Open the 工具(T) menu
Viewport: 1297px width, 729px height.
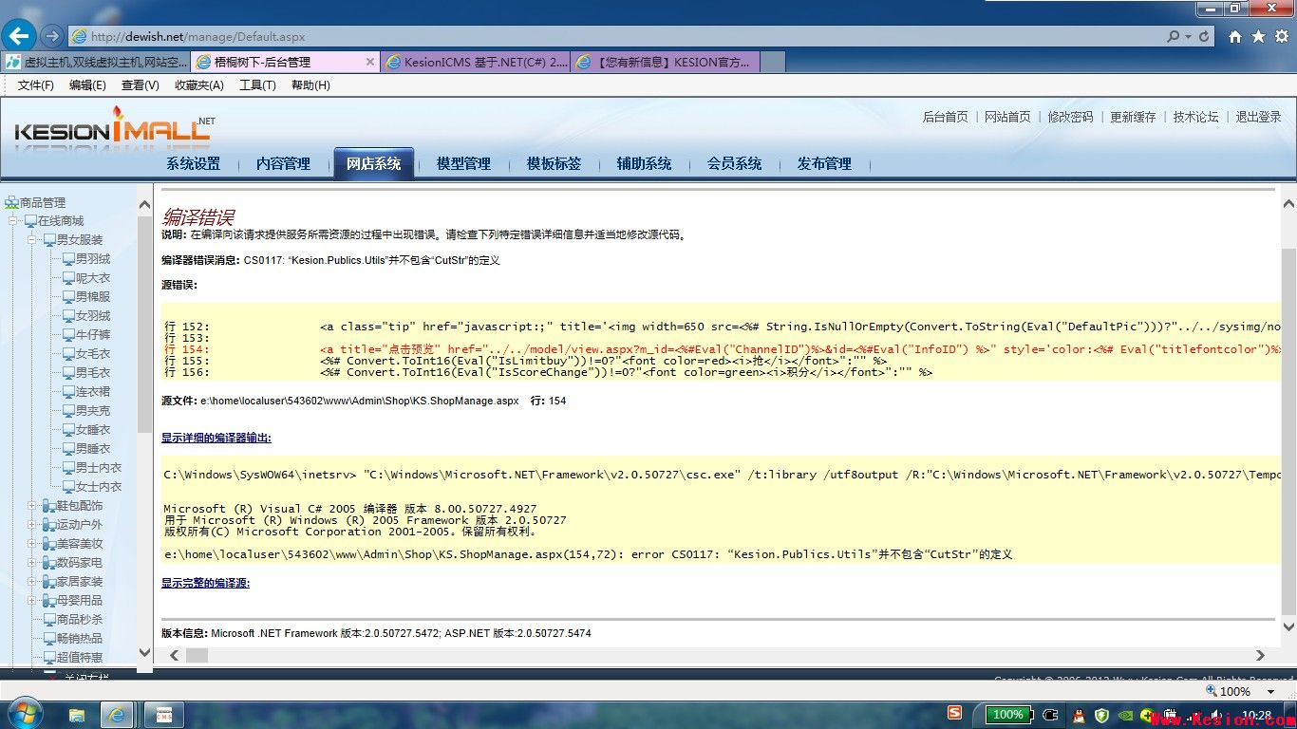pos(257,85)
